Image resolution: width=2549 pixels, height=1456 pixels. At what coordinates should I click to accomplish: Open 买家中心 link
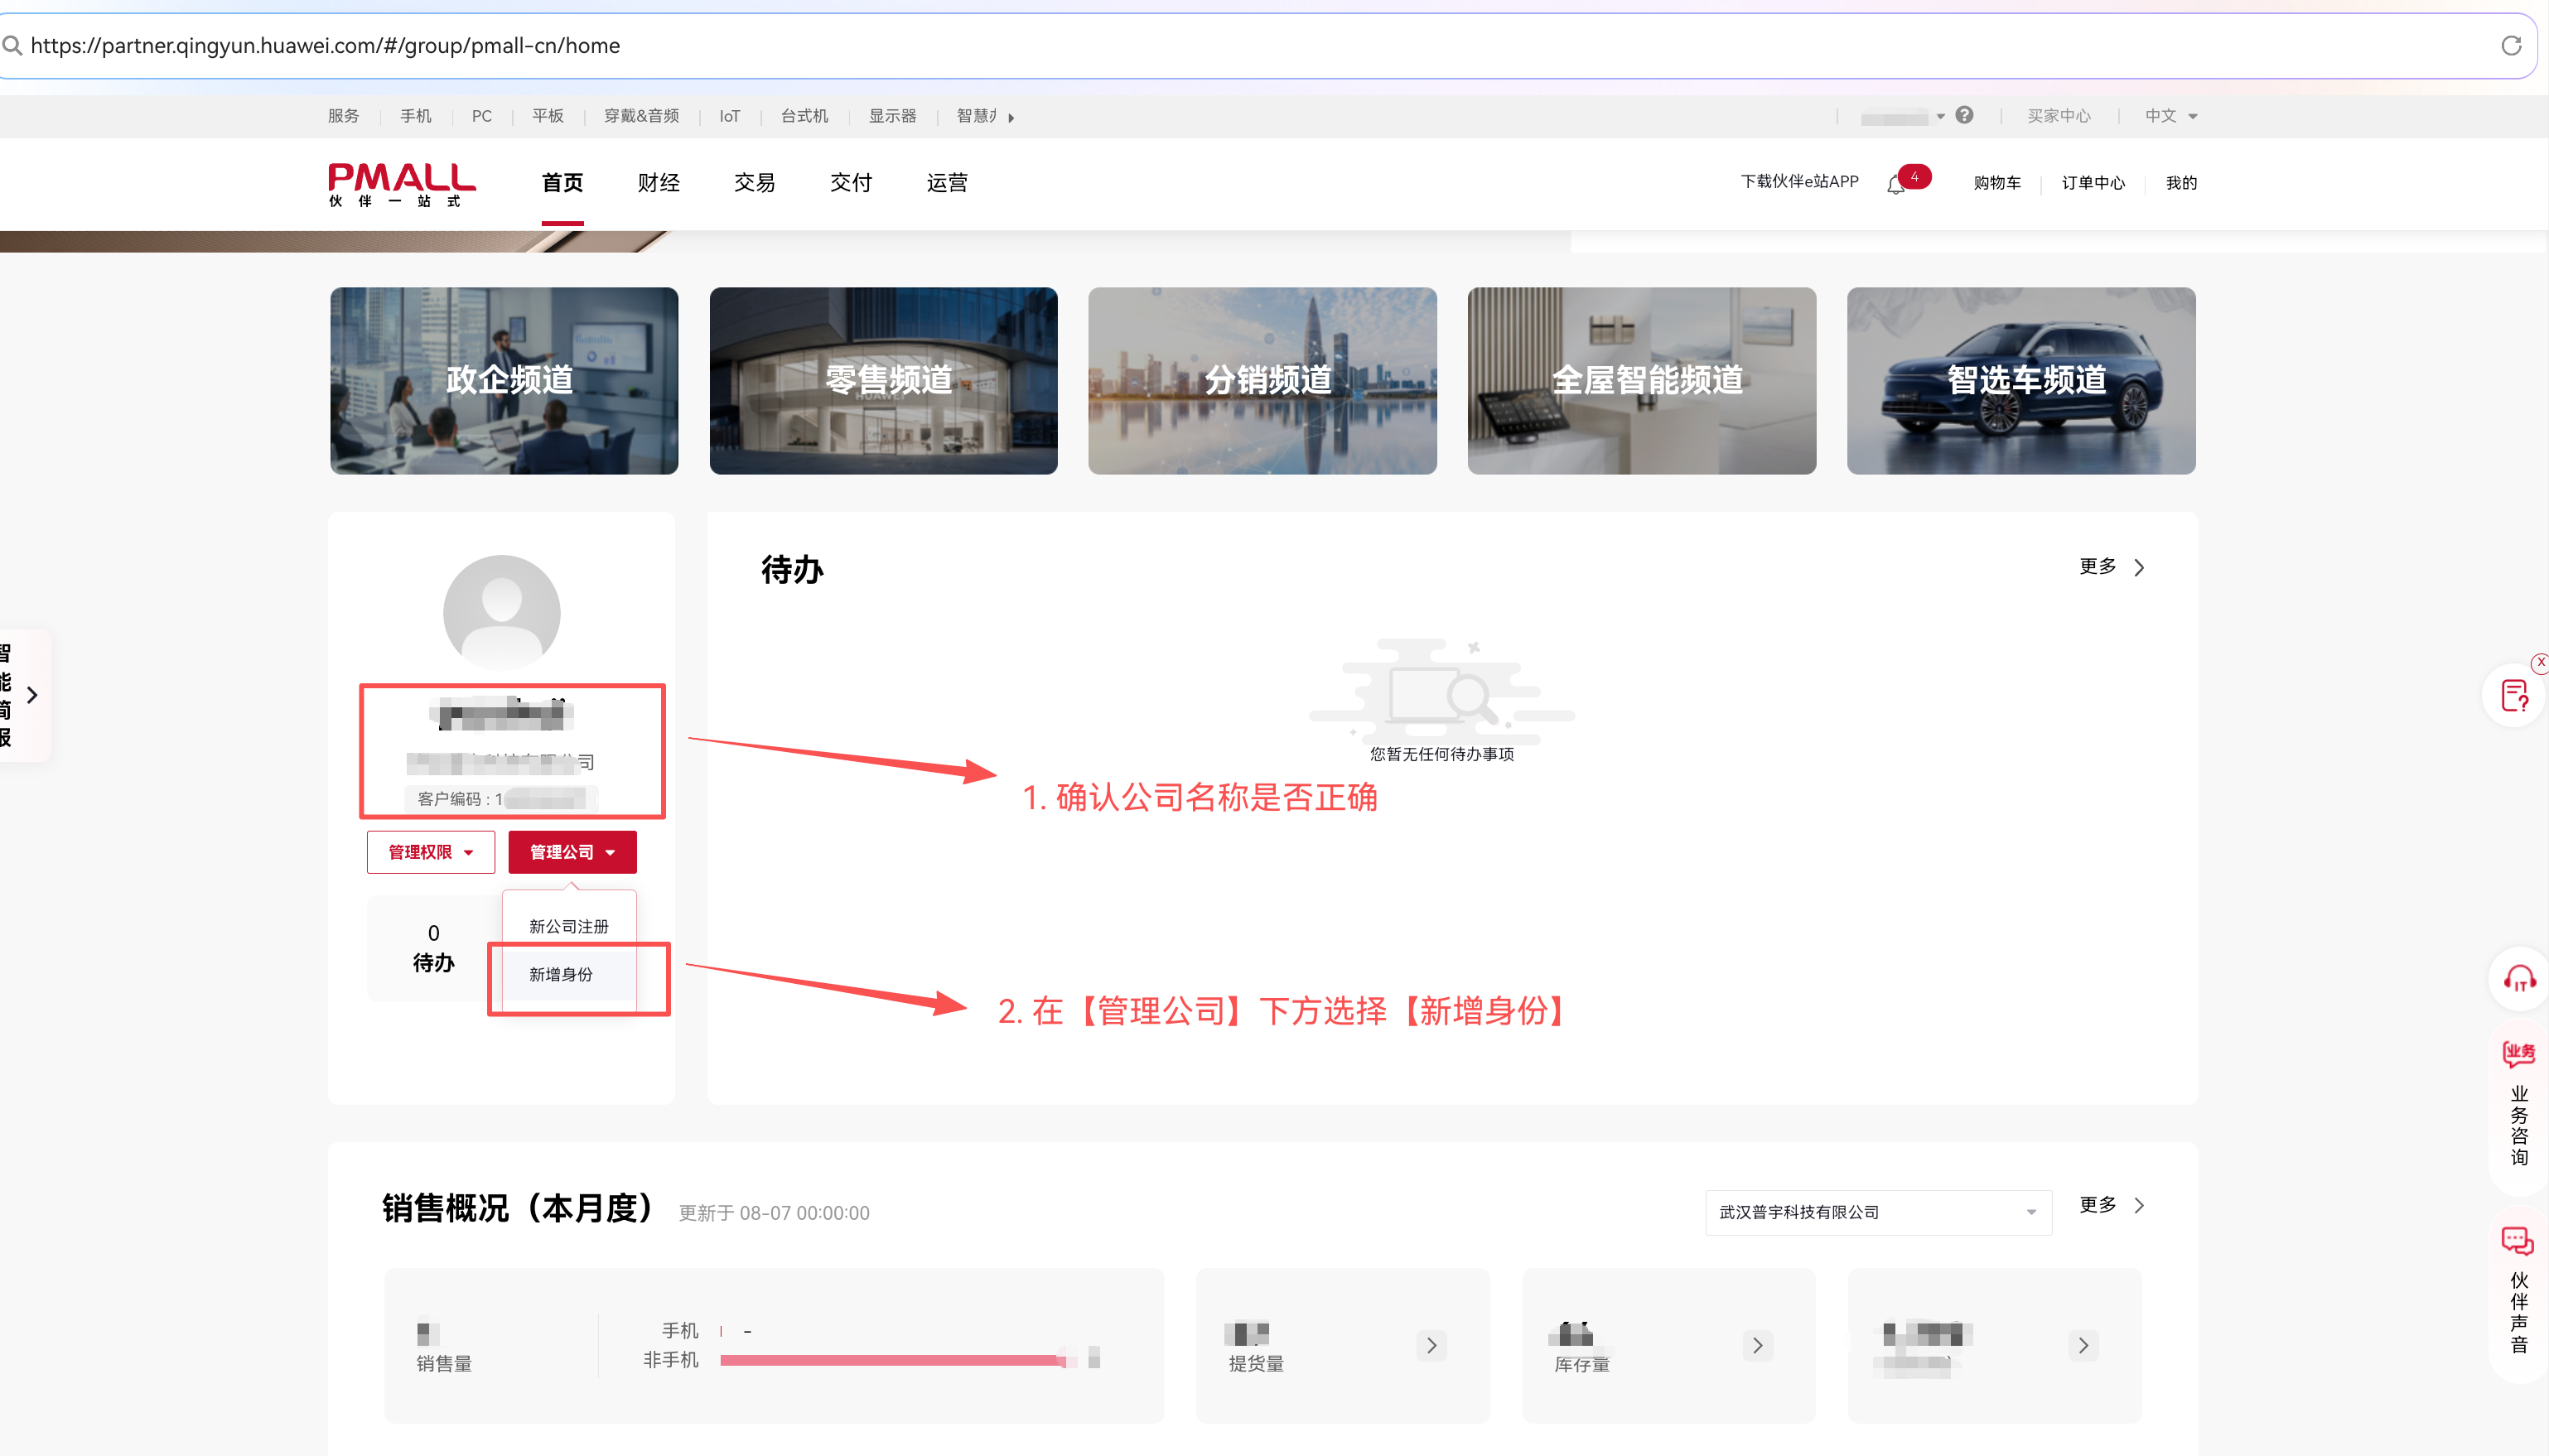coord(2058,116)
